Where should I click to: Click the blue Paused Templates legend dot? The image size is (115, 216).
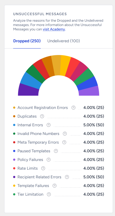(14, 151)
